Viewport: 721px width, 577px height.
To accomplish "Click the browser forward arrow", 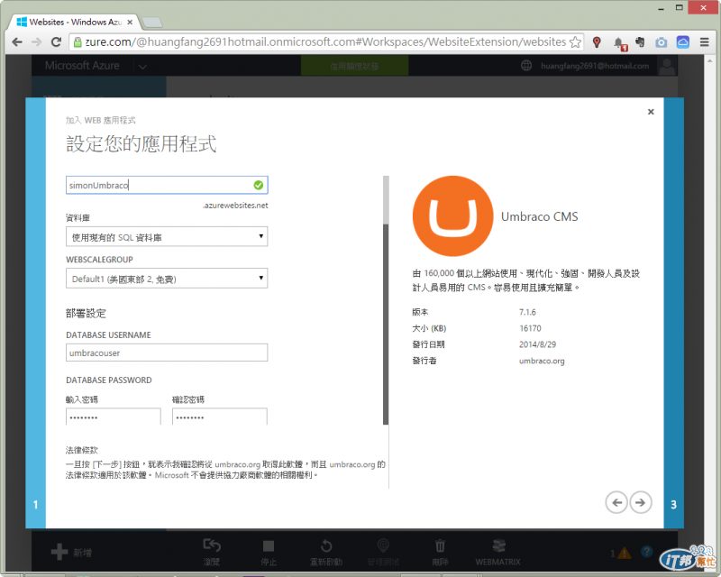I will [37, 42].
